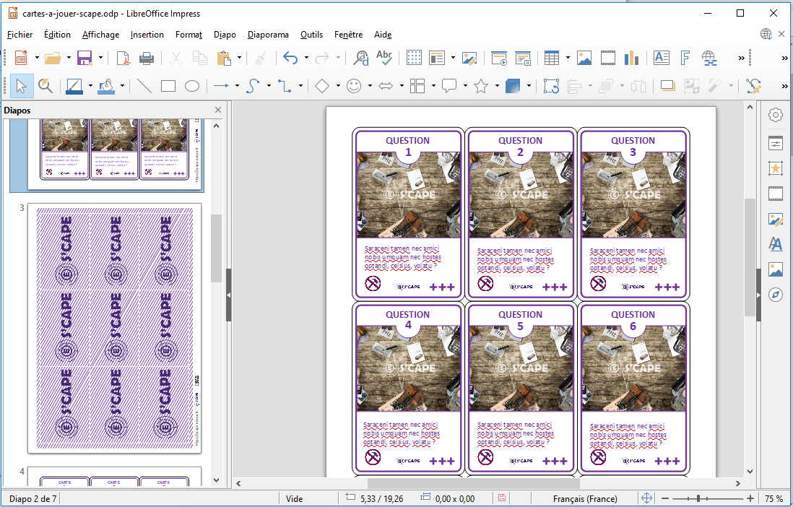Click Français (France) language in status bar
Viewport: 793px width, 507px height.
[585, 499]
